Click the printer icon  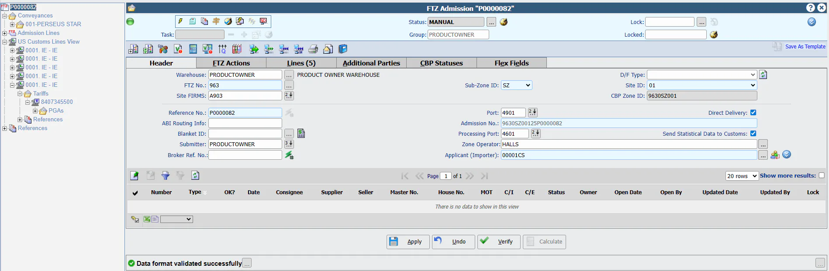click(x=314, y=49)
